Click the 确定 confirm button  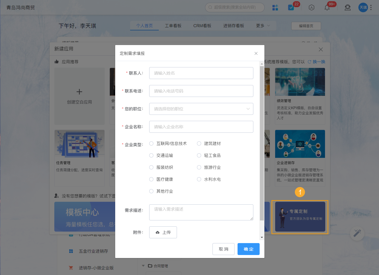[248, 249]
